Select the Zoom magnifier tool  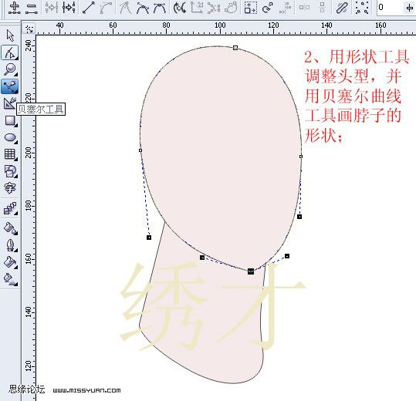10,69
